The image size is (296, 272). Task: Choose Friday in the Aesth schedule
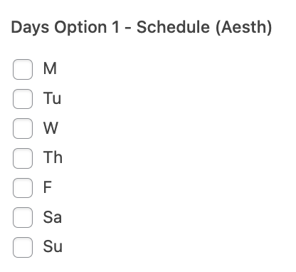(x=23, y=188)
